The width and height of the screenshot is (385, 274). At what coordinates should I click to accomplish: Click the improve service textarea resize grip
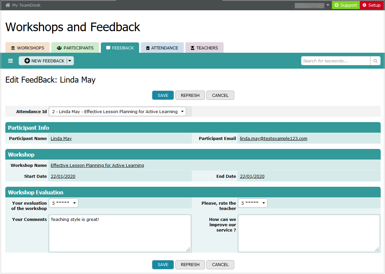[x=377, y=249]
